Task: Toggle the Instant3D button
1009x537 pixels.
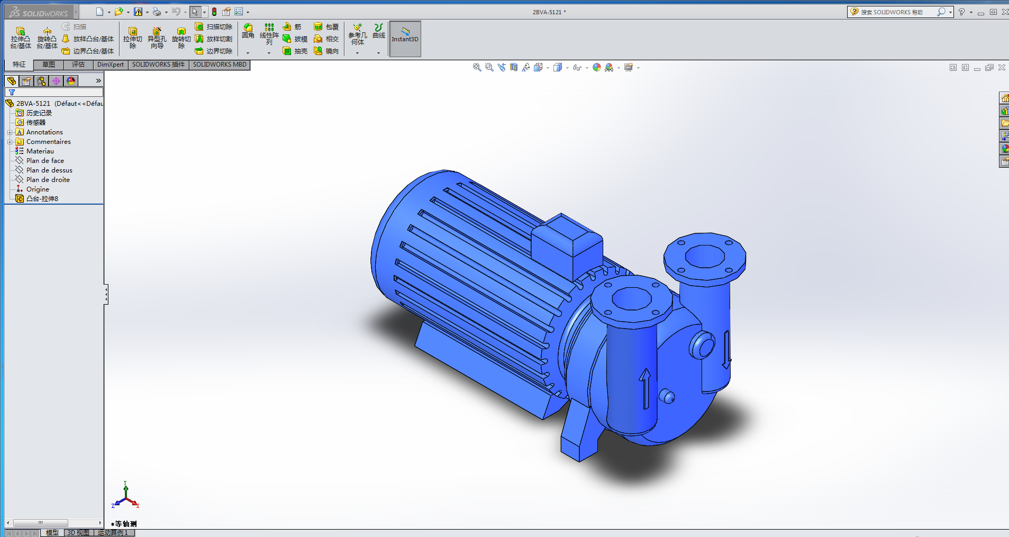Action: [x=405, y=39]
